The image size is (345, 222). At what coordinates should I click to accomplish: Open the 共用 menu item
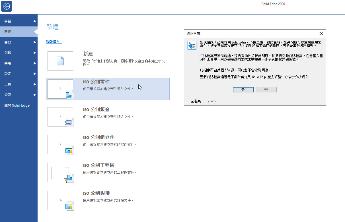[x=19, y=63]
